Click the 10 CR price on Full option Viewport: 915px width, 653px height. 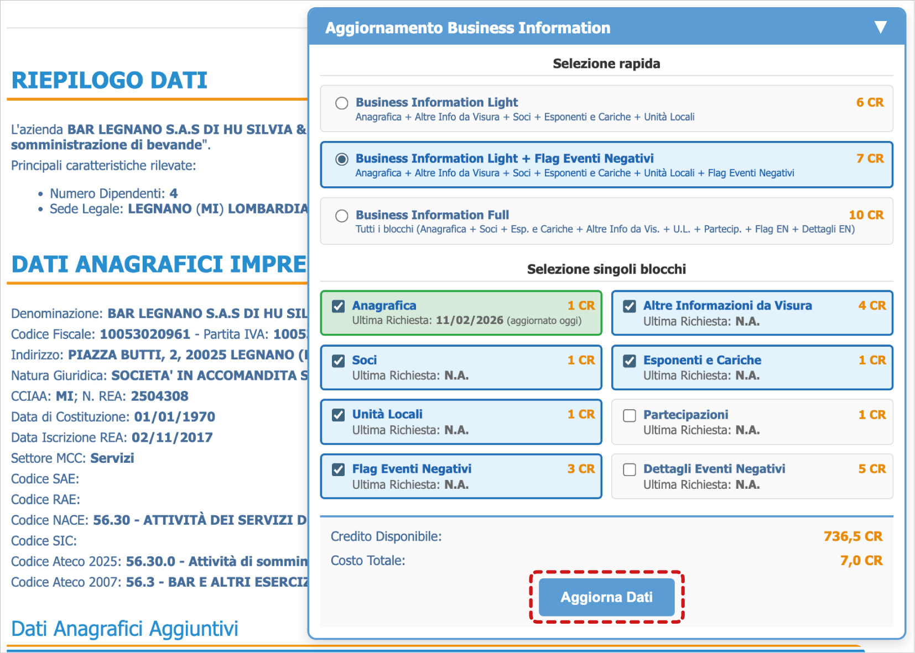click(x=866, y=215)
